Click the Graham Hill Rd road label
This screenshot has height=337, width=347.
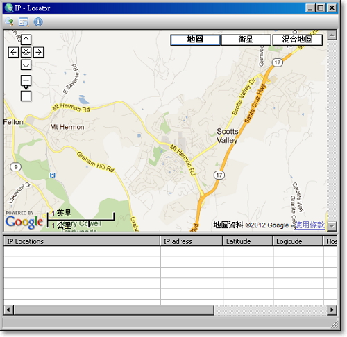(x=96, y=162)
